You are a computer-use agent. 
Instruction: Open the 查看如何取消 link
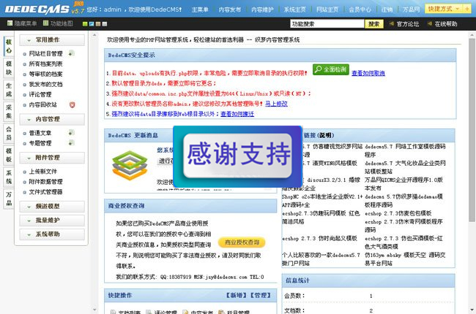click(368, 73)
